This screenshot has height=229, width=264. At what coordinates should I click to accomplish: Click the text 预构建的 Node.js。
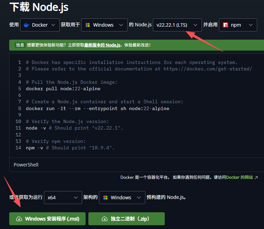pos(166,197)
